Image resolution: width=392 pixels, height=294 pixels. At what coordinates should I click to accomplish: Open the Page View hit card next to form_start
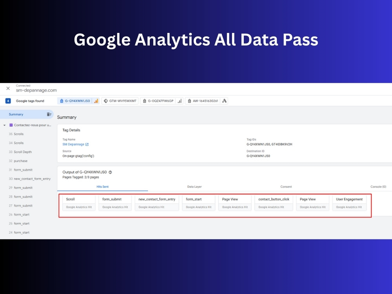coord(235,203)
